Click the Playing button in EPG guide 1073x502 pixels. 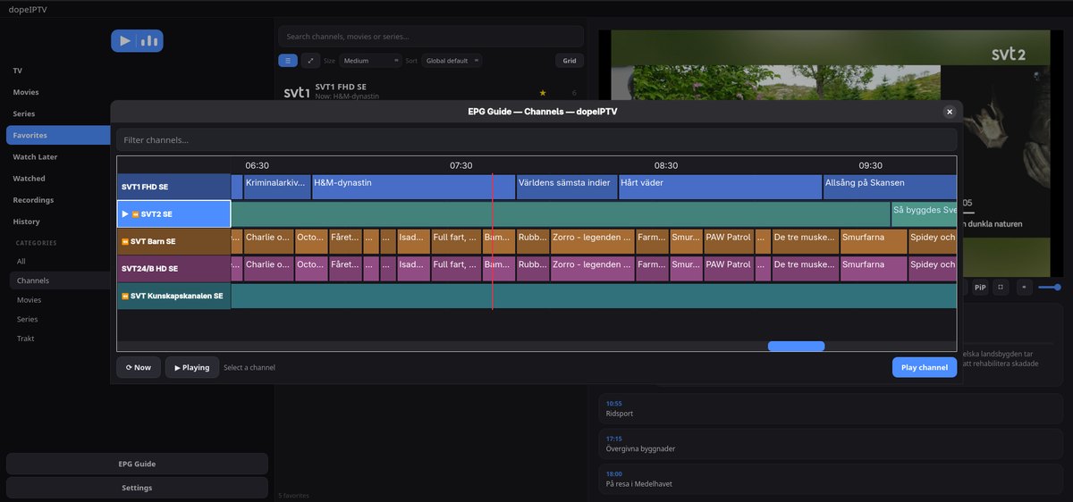[191, 367]
